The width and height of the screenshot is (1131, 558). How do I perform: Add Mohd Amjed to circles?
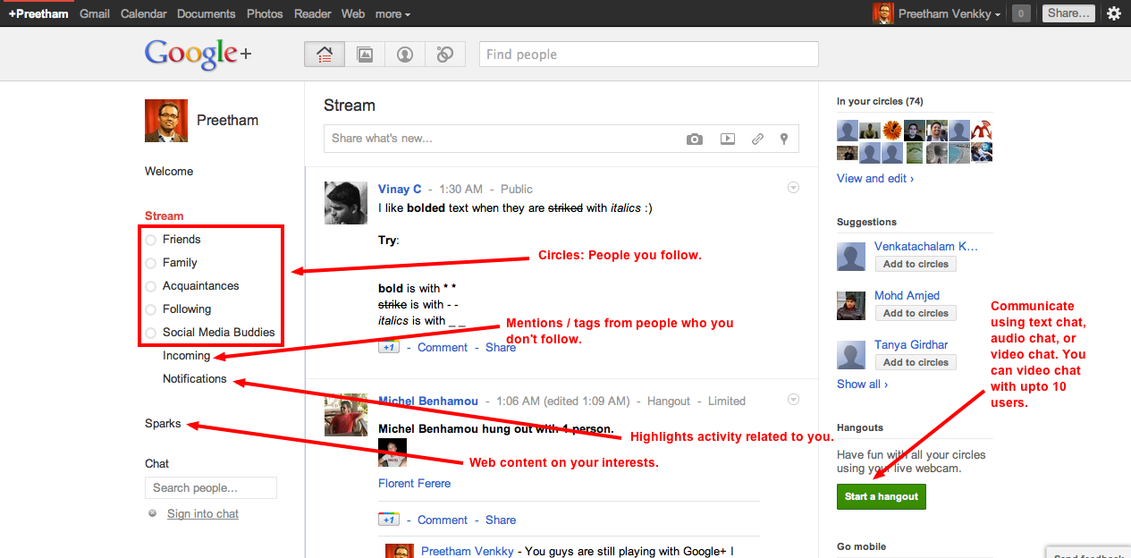click(x=916, y=313)
